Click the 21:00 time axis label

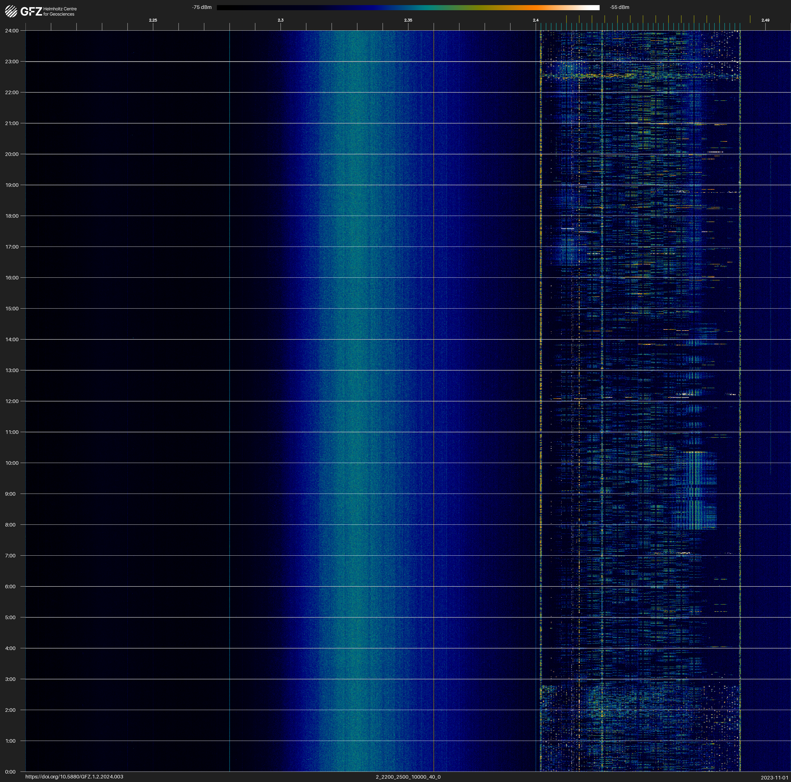click(x=12, y=123)
